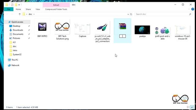Select This PC in navigation pane
Screen dimensions: 196x110
(x=15, y=60)
